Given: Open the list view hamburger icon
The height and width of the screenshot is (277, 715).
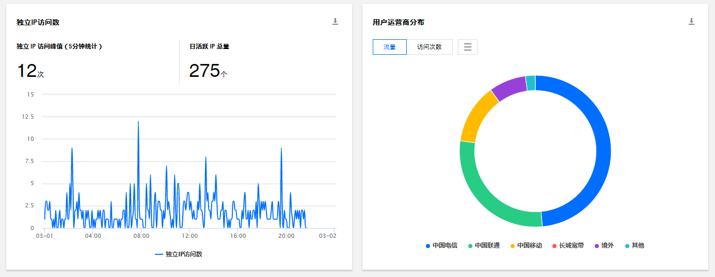Looking at the screenshot, I should (x=468, y=47).
